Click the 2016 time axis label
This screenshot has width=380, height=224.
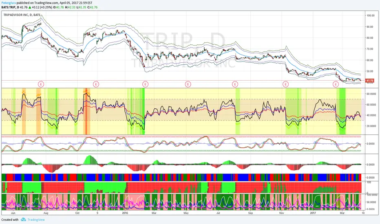pos(125,213)
